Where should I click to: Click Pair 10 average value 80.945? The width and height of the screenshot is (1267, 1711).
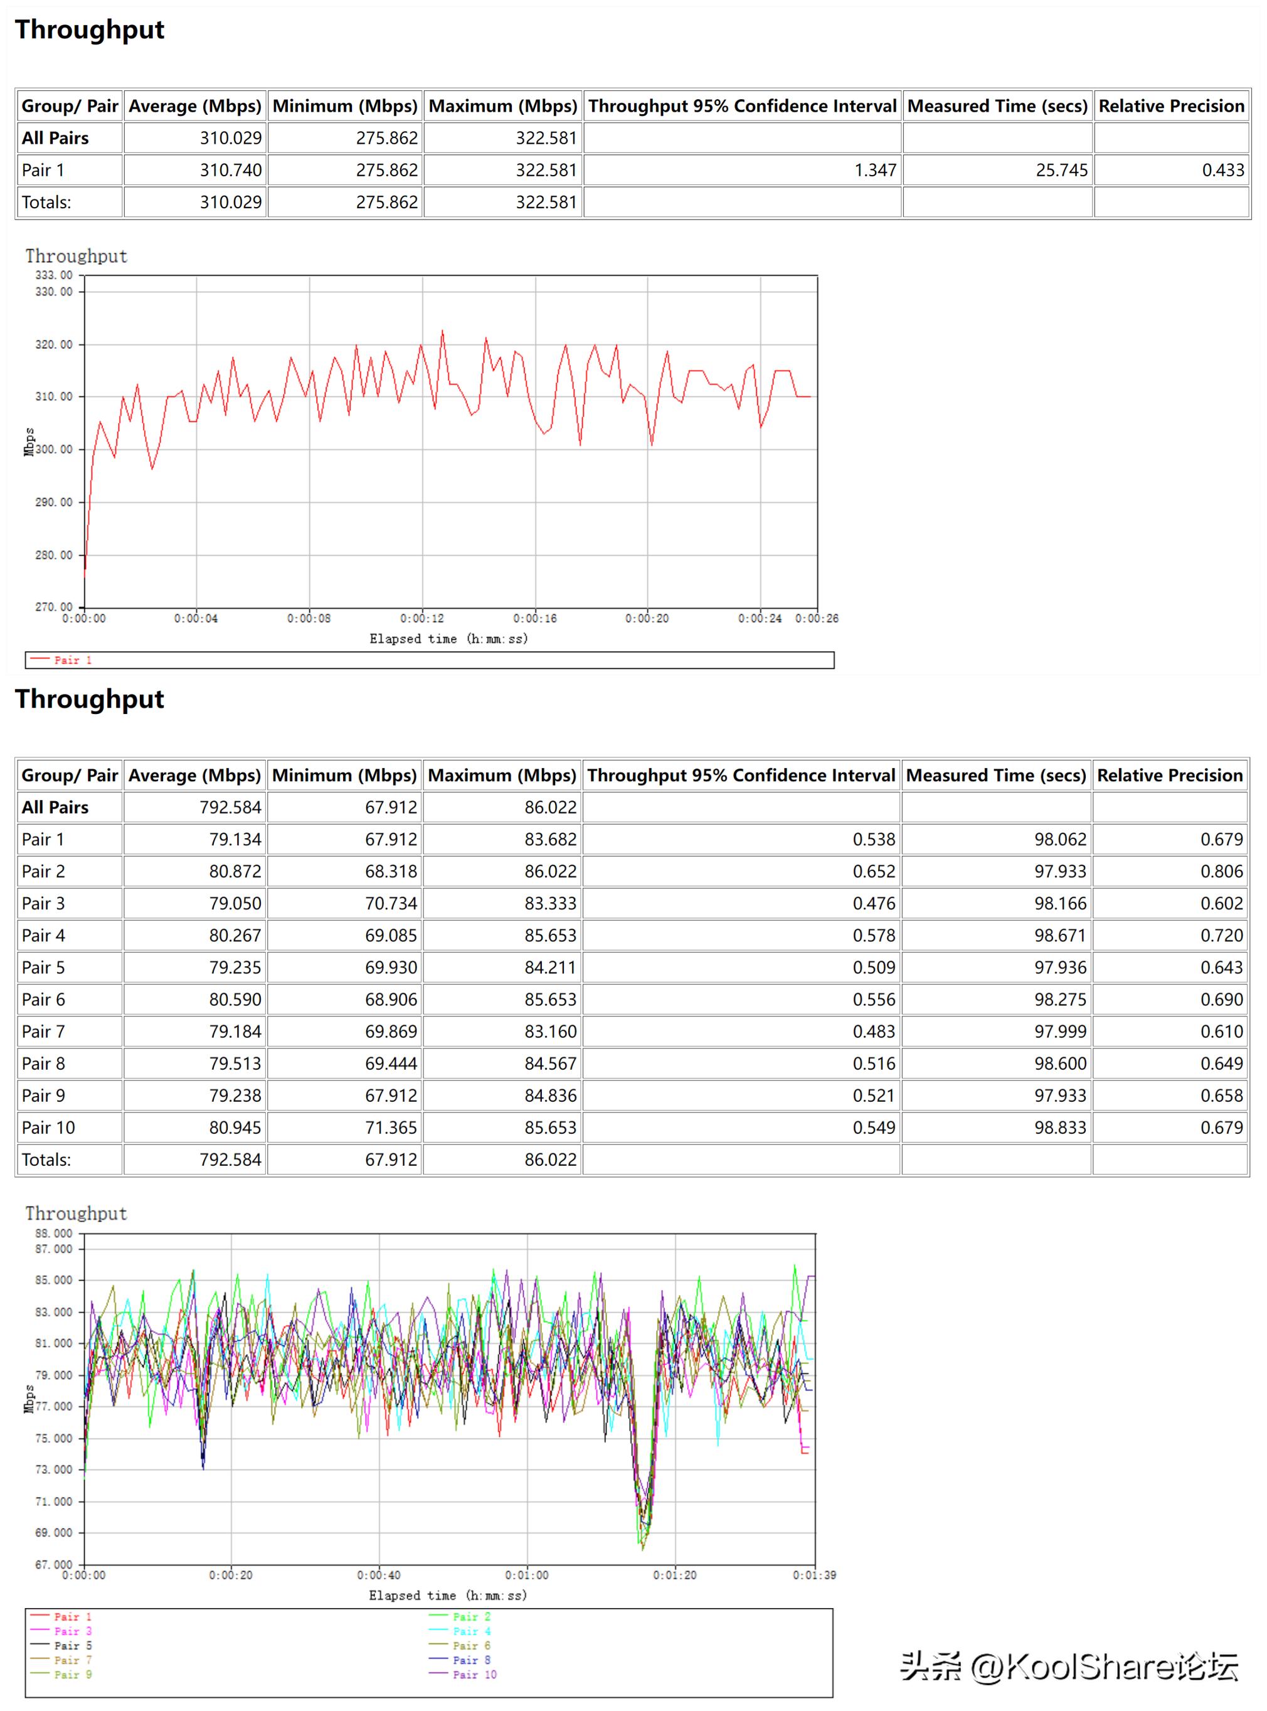pyautogui.click(x=235, y=1127)
